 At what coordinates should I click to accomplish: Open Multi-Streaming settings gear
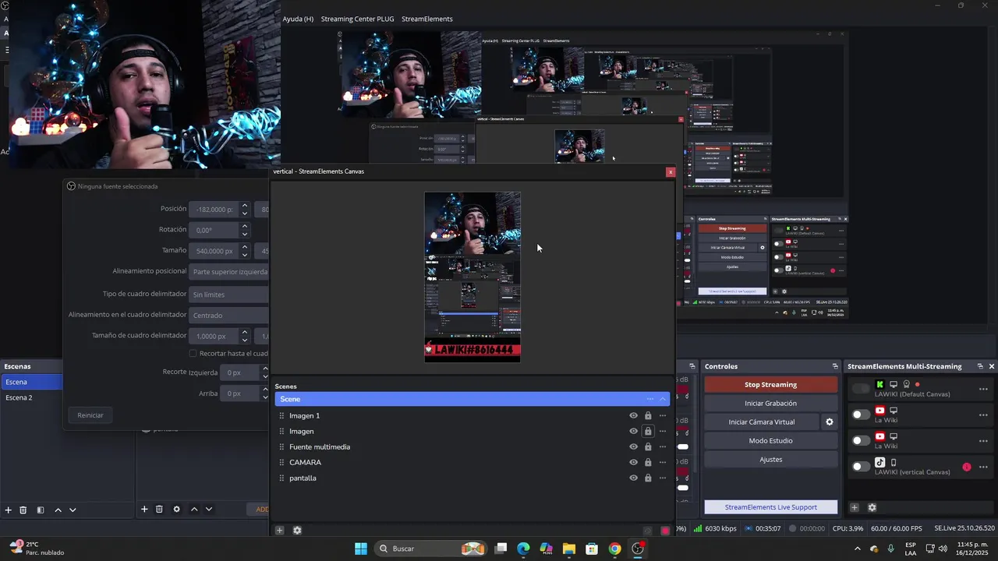pos(872,507)
